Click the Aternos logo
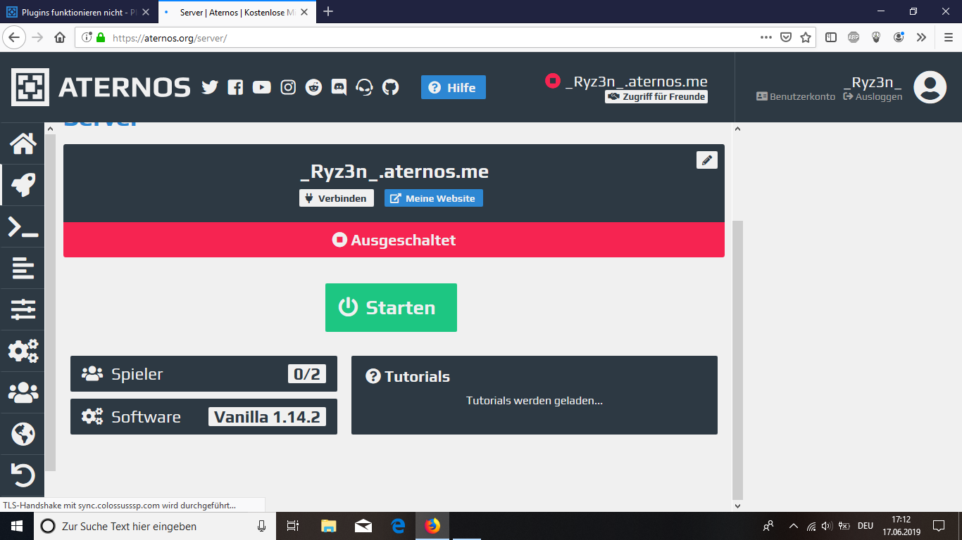 click(x=101, y=87)
